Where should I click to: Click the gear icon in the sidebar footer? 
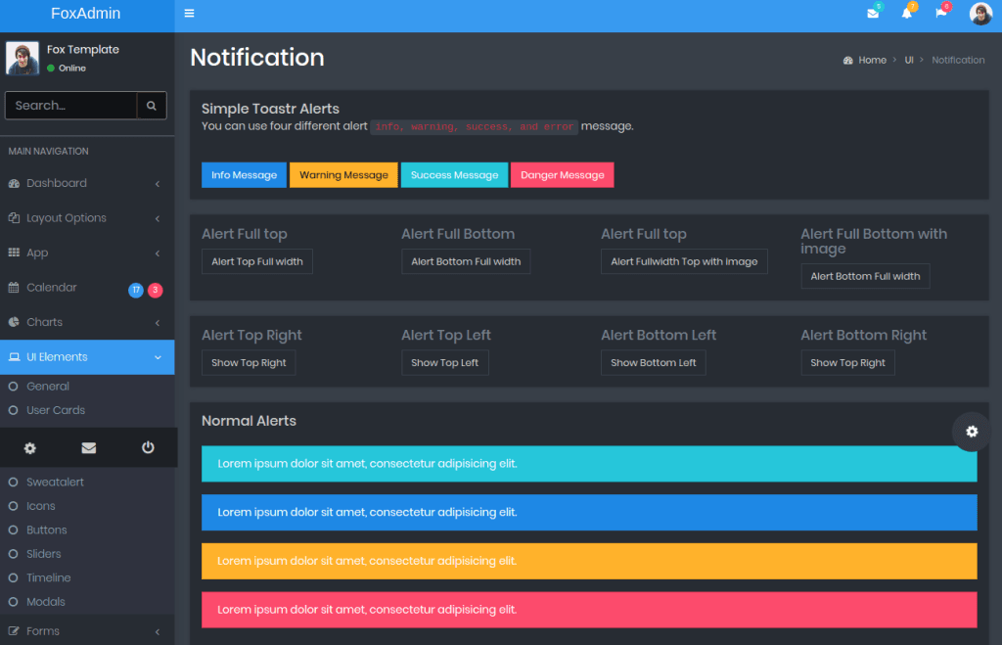click(29, 447)
